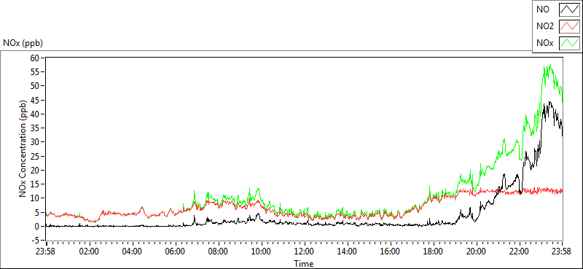Click the 12:00 time axis label
583x269 pixels.
[304, 251]
